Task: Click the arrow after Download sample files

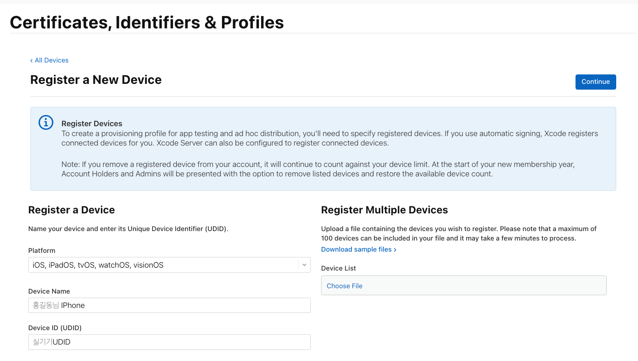Action: pos(395,250)
